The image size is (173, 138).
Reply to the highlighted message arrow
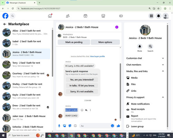(86, 110)
